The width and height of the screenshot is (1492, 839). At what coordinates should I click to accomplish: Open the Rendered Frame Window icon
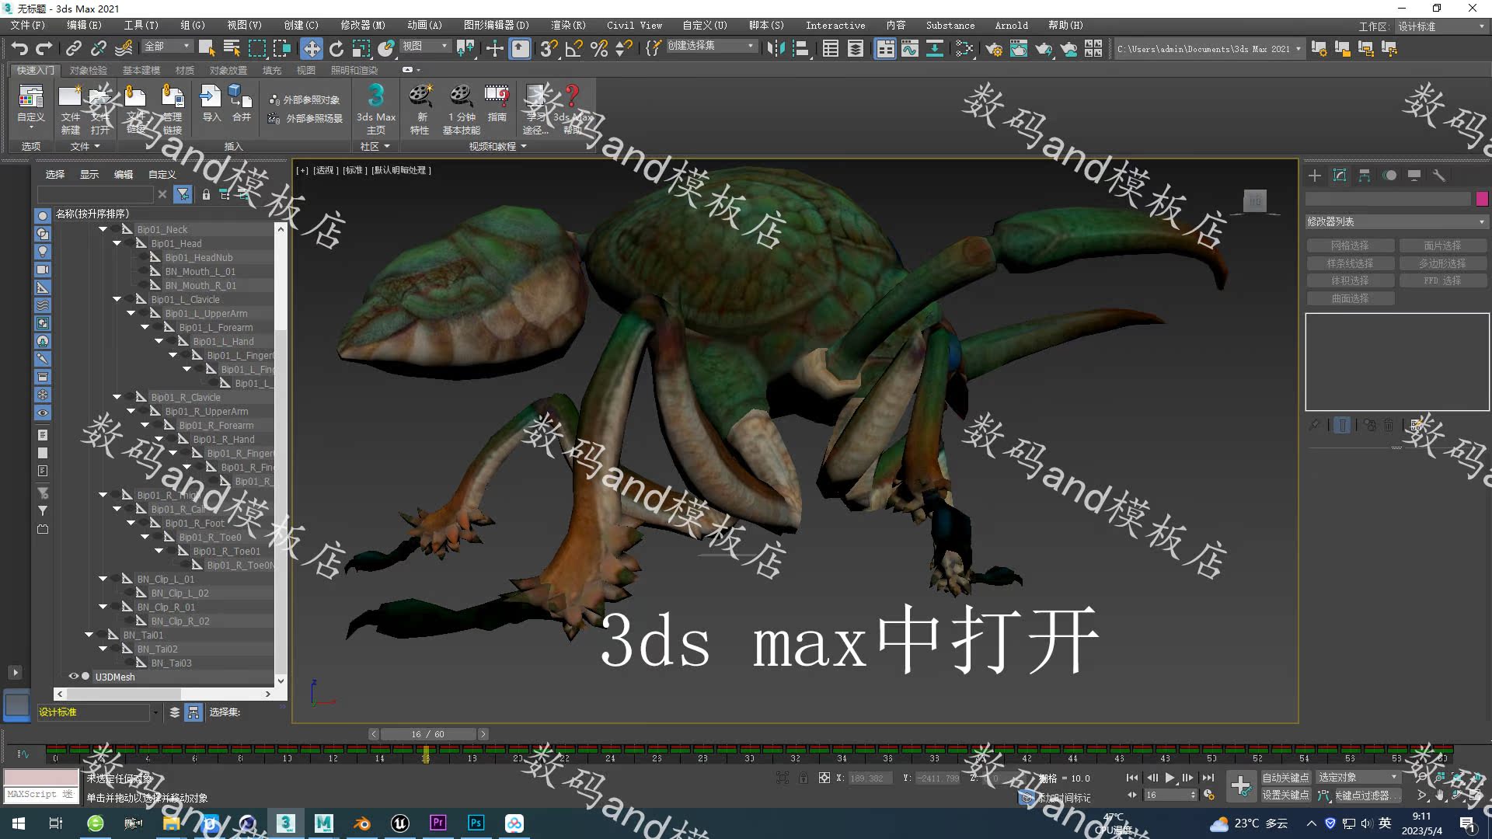[x=1019, y=49]
